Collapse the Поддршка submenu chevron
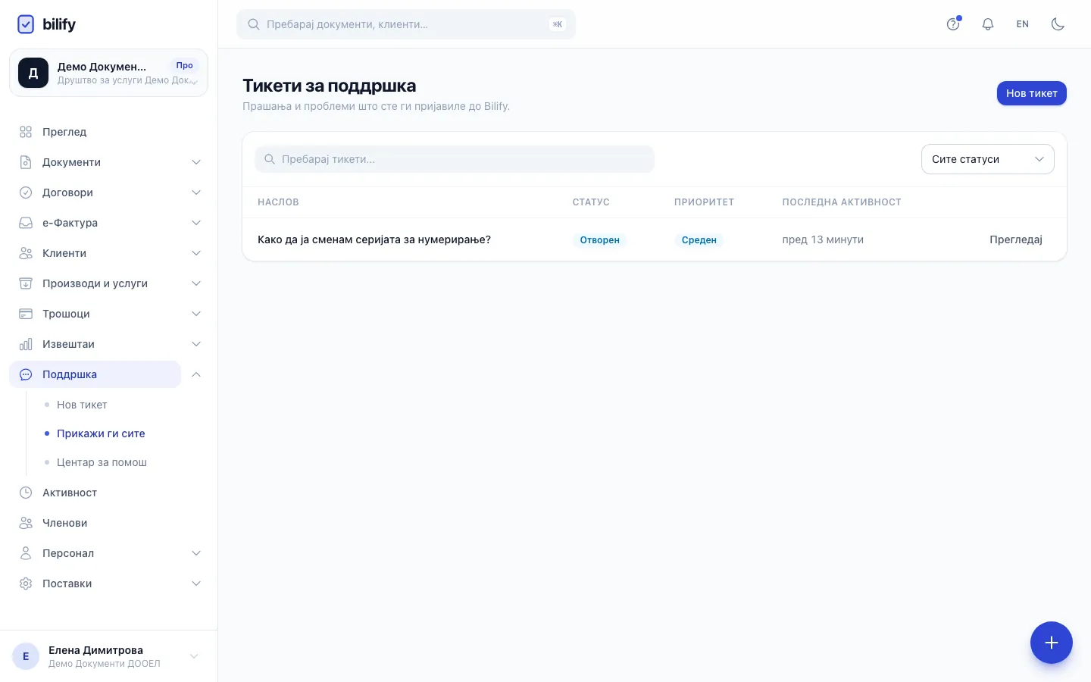Viewport: 1091px width, 682px height. [x=196, y=374]
